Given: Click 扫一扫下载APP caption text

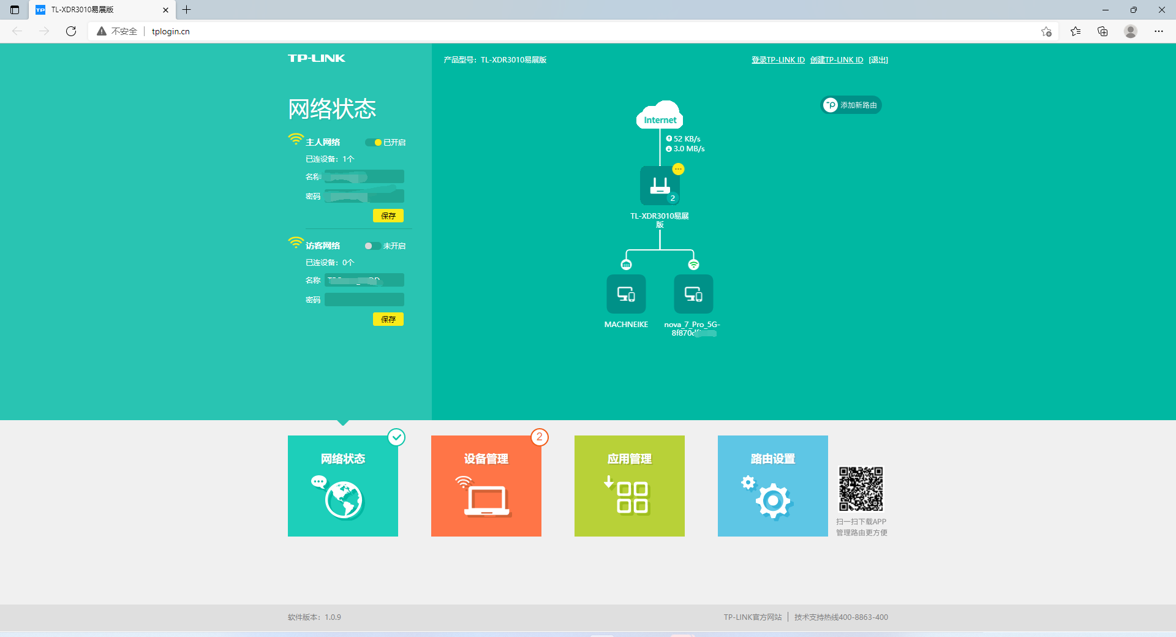Looking at the screenshot, I should click(861, 522).
